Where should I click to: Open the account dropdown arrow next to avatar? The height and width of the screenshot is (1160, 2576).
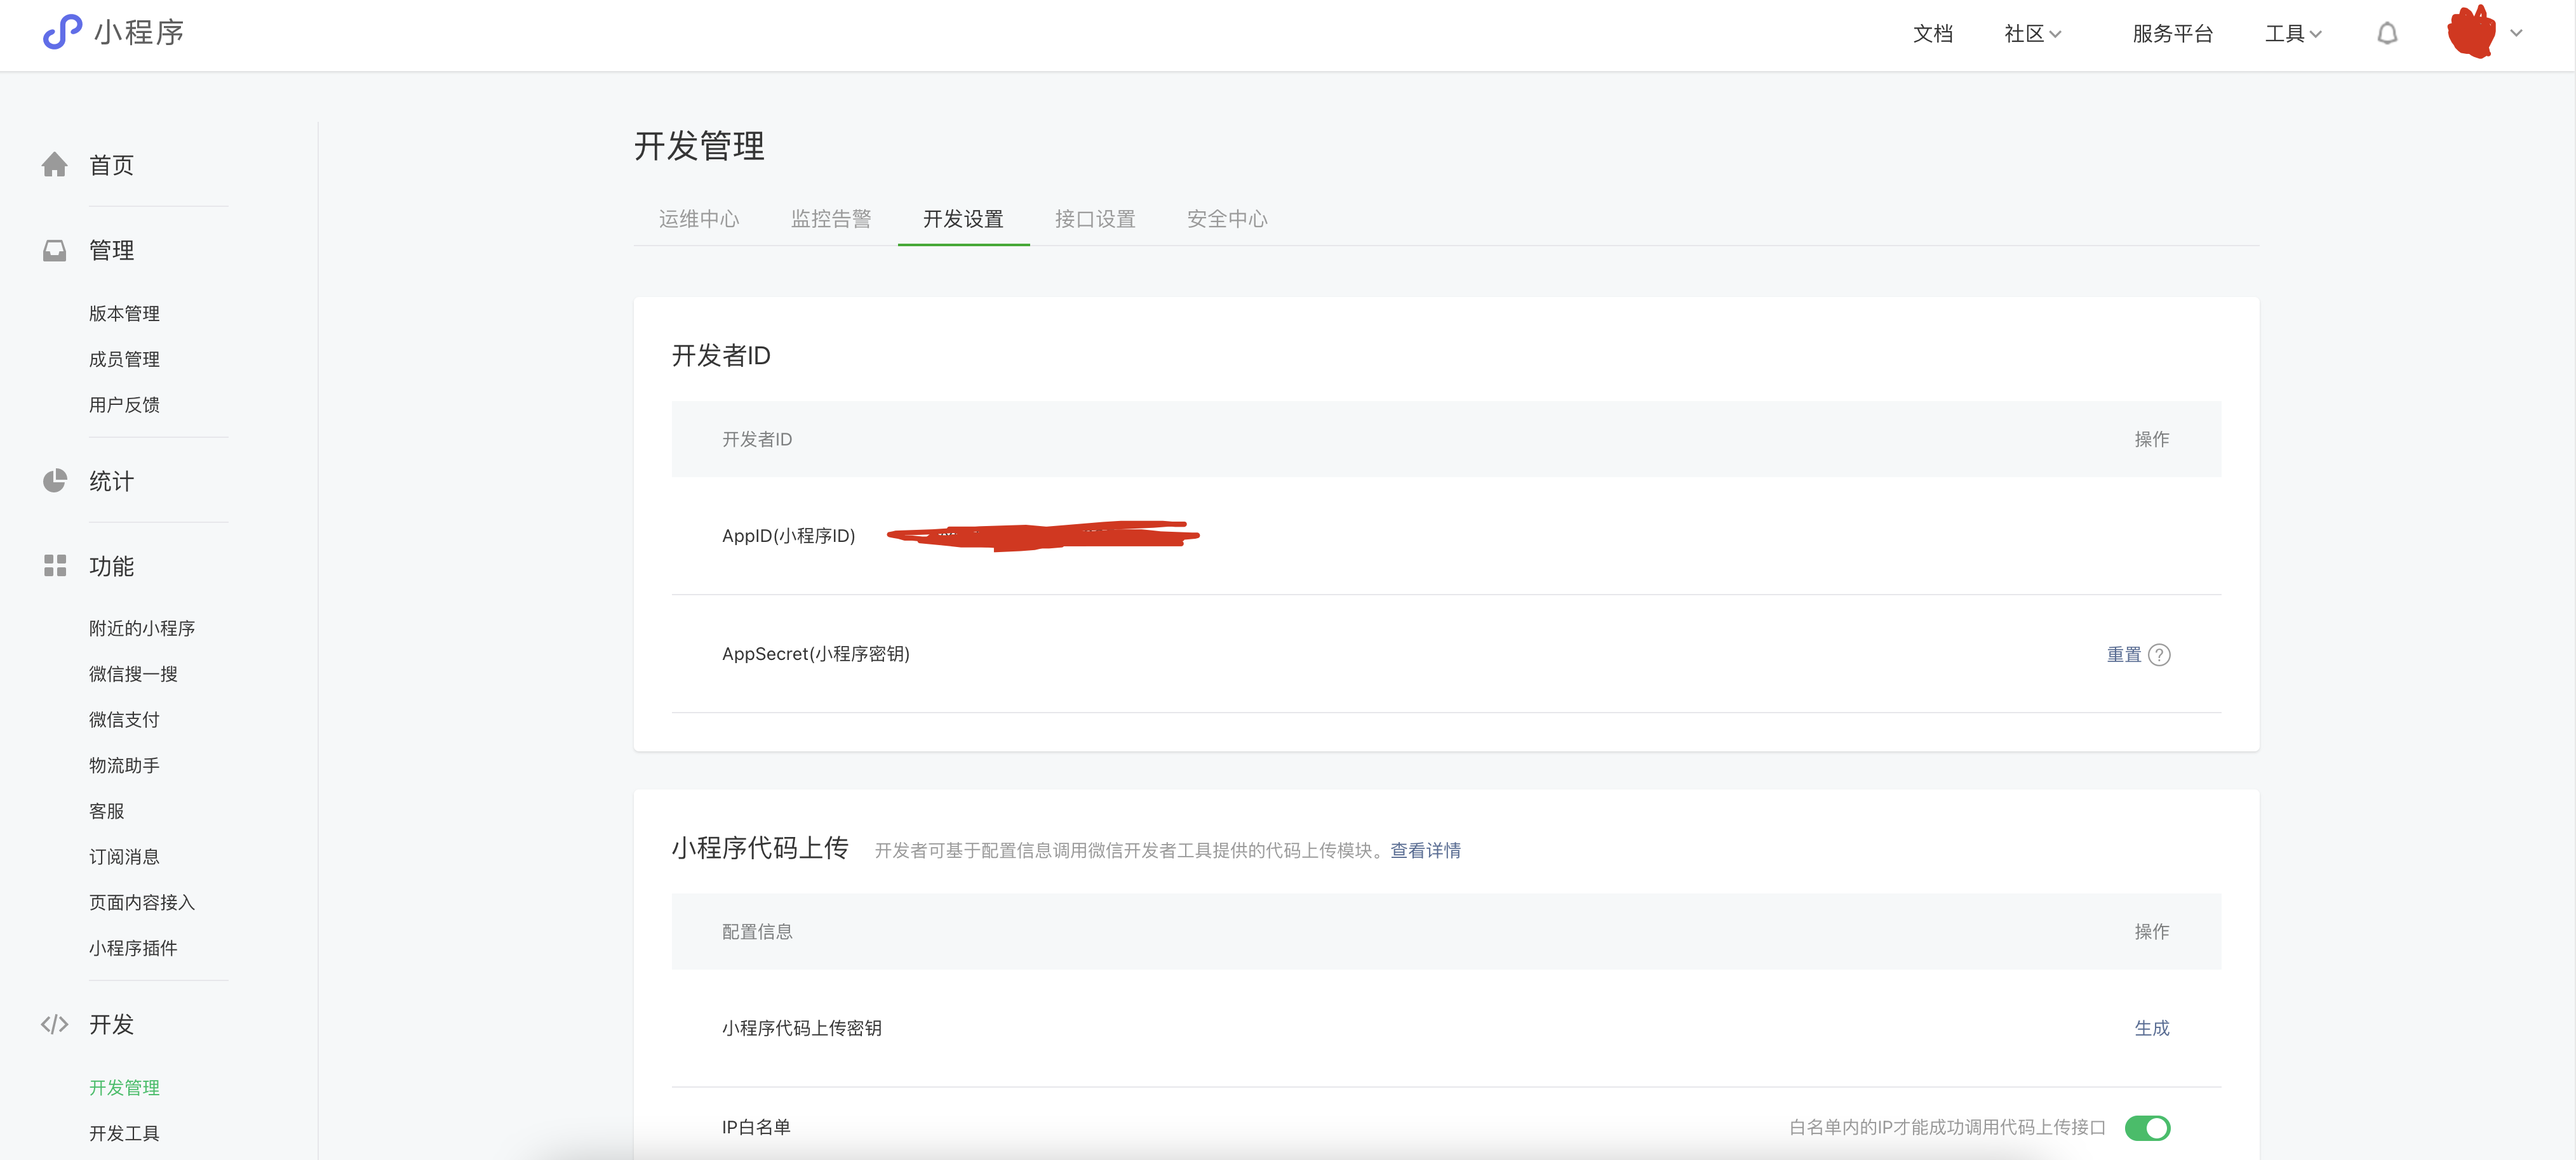[2517, 33]
